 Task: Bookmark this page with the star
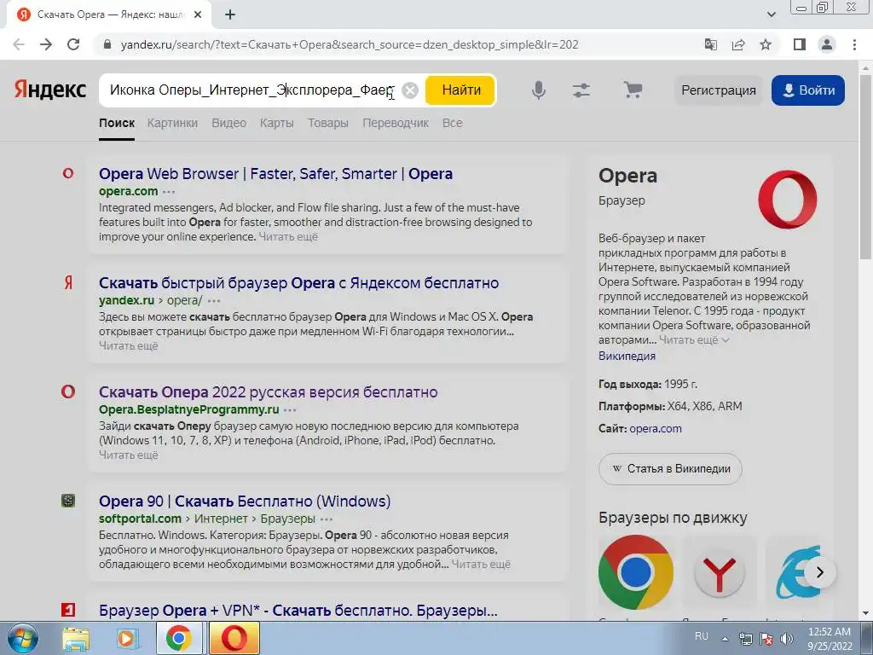pyautogui.click(x=766, y=44)
